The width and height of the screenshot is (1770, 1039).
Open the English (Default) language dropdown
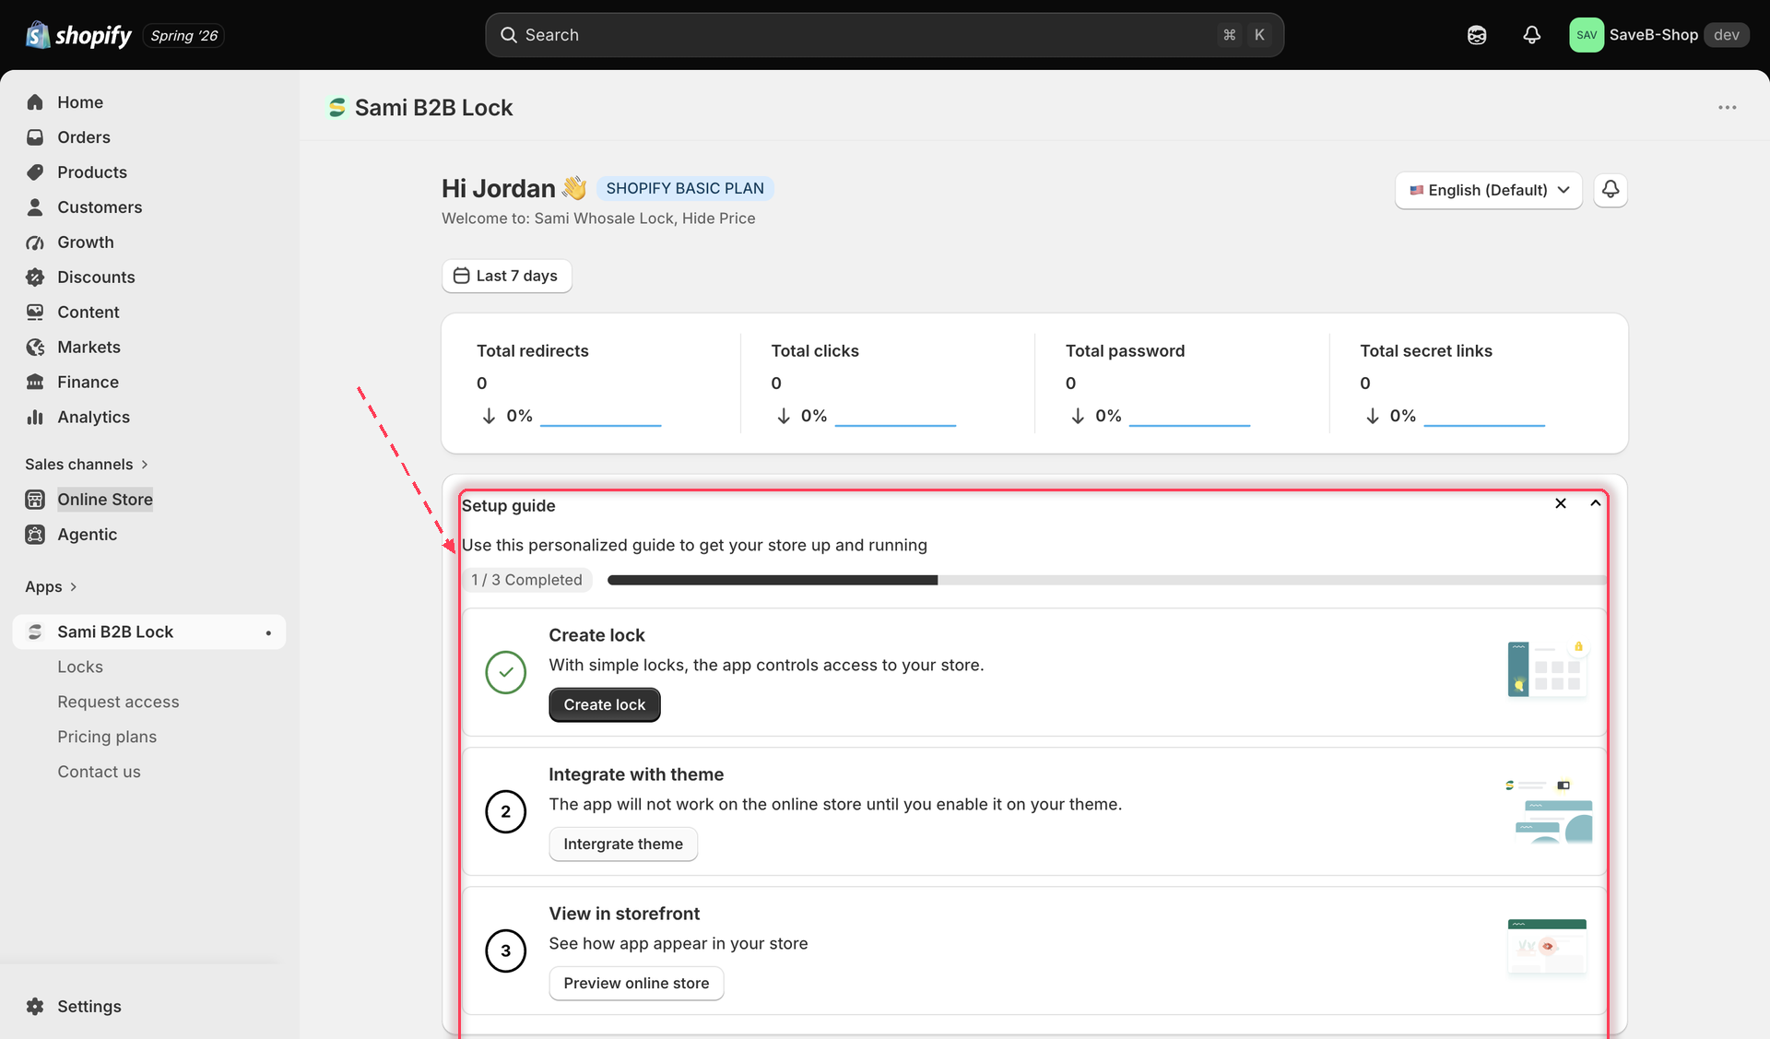1488,190
